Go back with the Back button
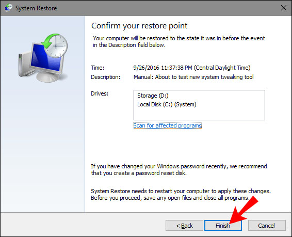The image size is (292, 237). pos(184,226)
